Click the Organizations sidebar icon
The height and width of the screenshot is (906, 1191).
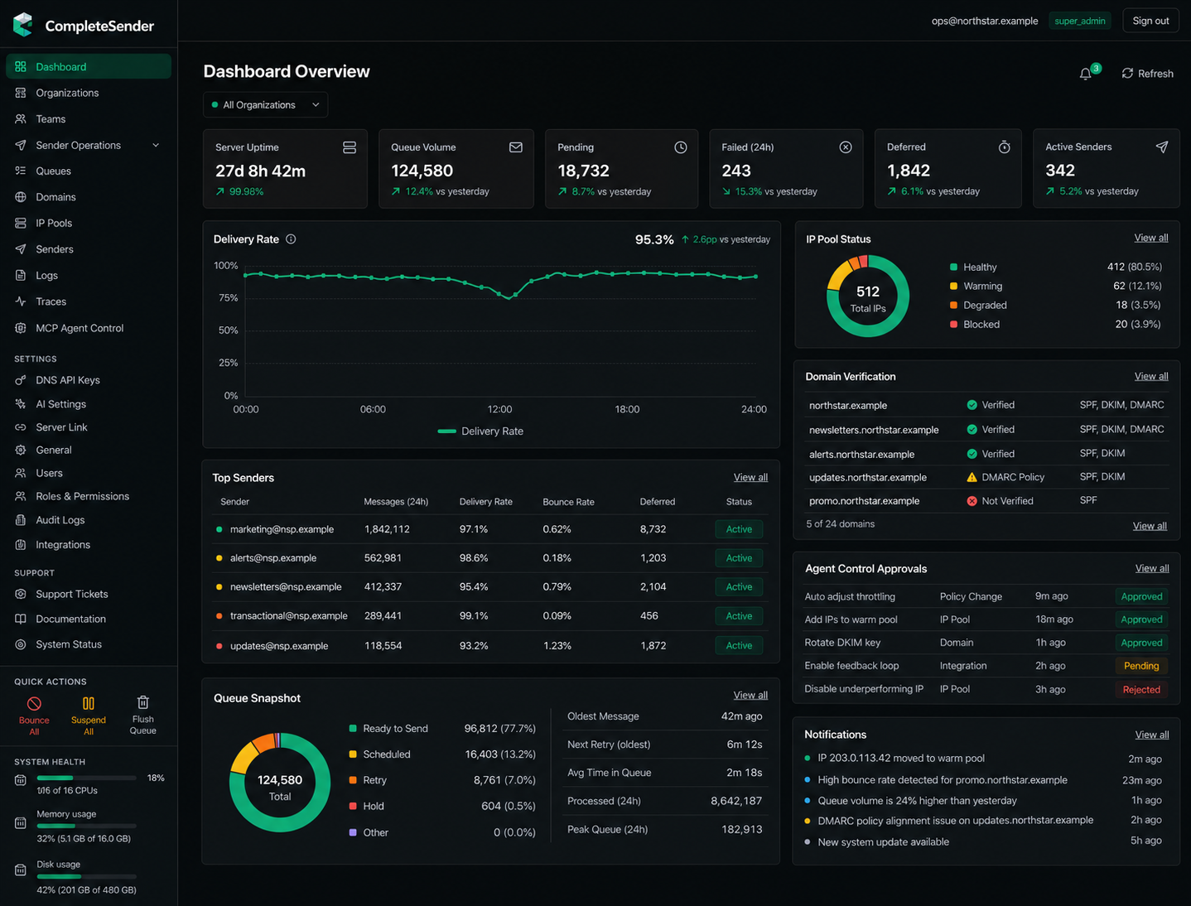coord(21,93)
